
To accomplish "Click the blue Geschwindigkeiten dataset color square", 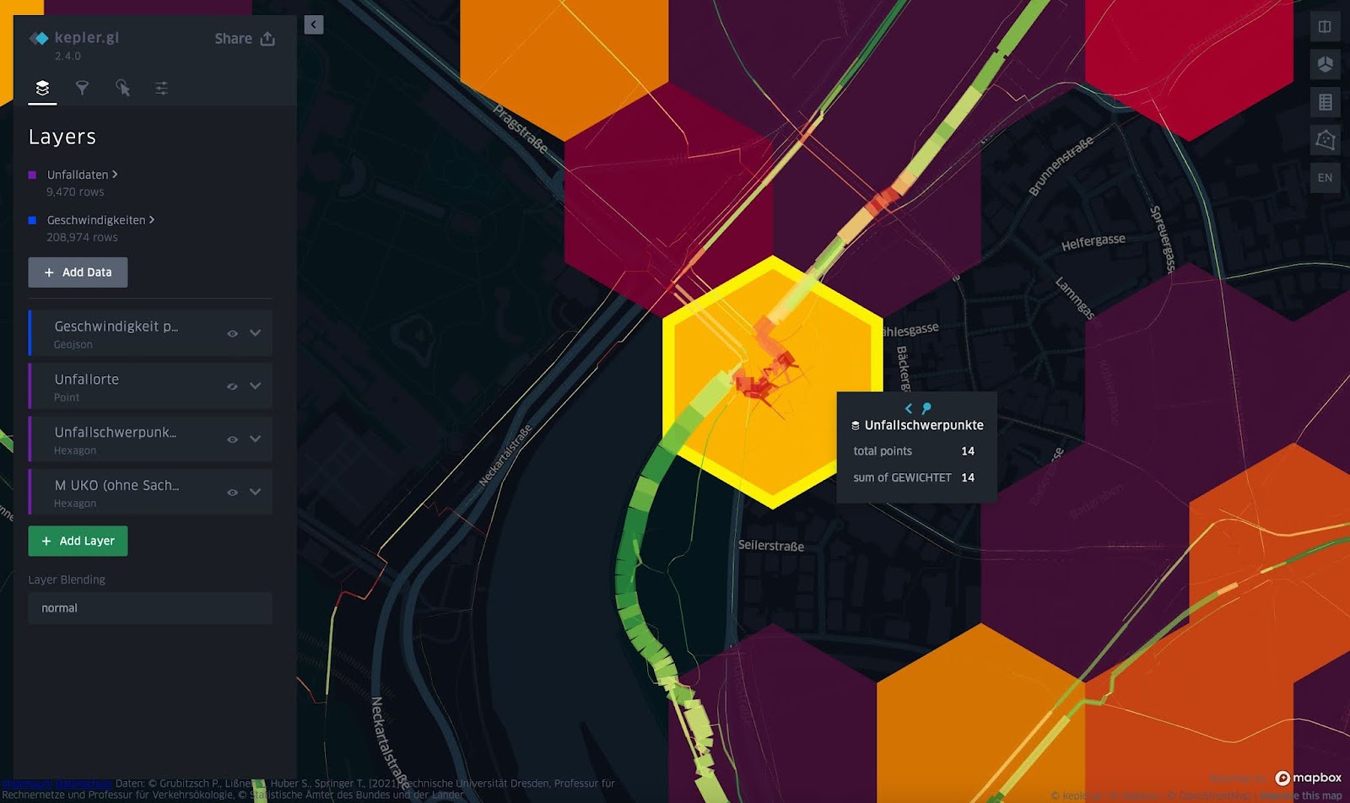I will 32,220.
